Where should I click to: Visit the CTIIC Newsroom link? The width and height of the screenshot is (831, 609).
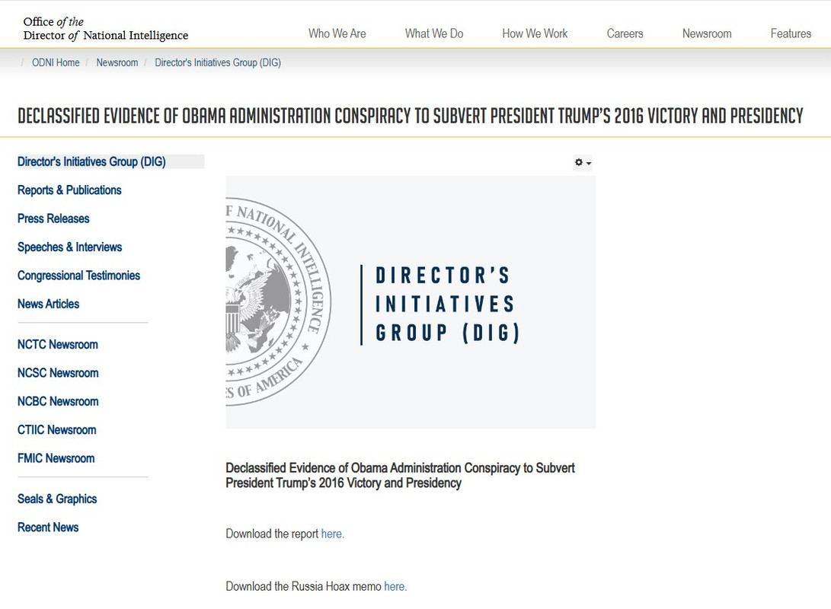(56, 430)
